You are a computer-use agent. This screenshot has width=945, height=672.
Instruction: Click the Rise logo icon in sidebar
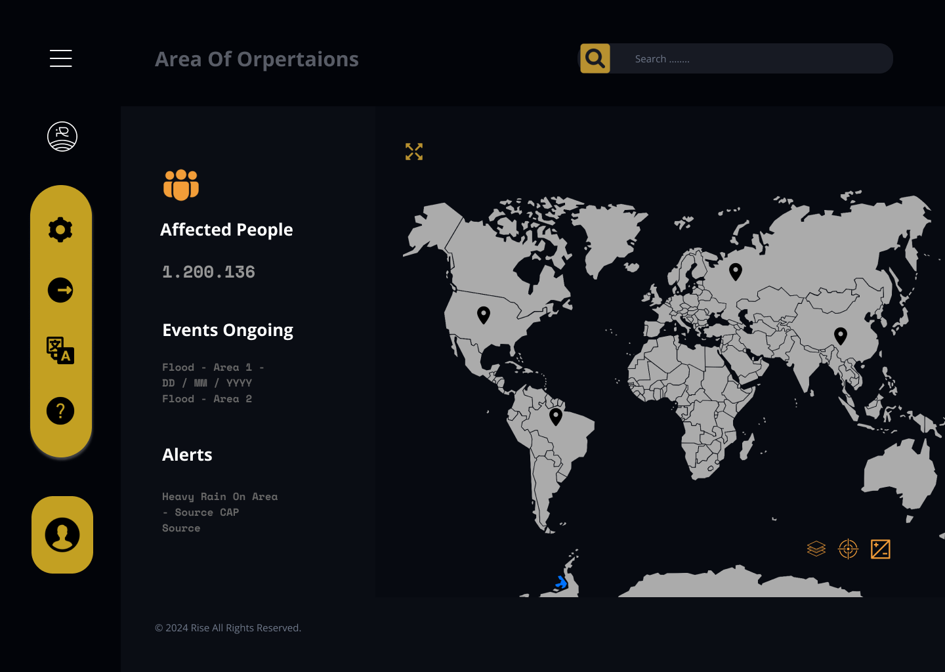(62, 136)
